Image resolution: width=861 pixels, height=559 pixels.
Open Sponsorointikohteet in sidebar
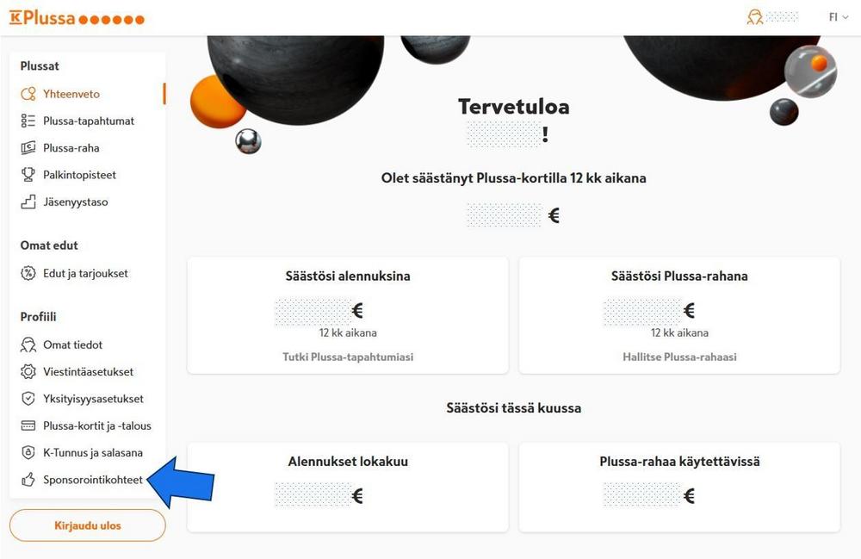point(92,480)
